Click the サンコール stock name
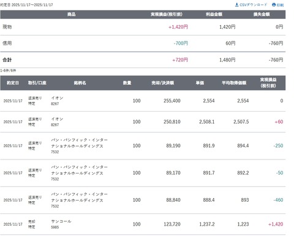 tap(61, 221)
